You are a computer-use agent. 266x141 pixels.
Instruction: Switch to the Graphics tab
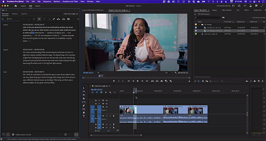[24, 14]
